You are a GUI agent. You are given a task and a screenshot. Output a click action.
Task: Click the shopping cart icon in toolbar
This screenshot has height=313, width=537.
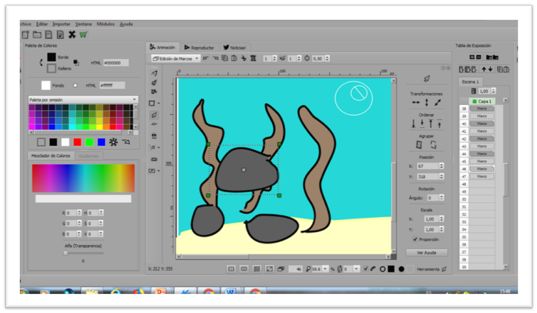83,34
